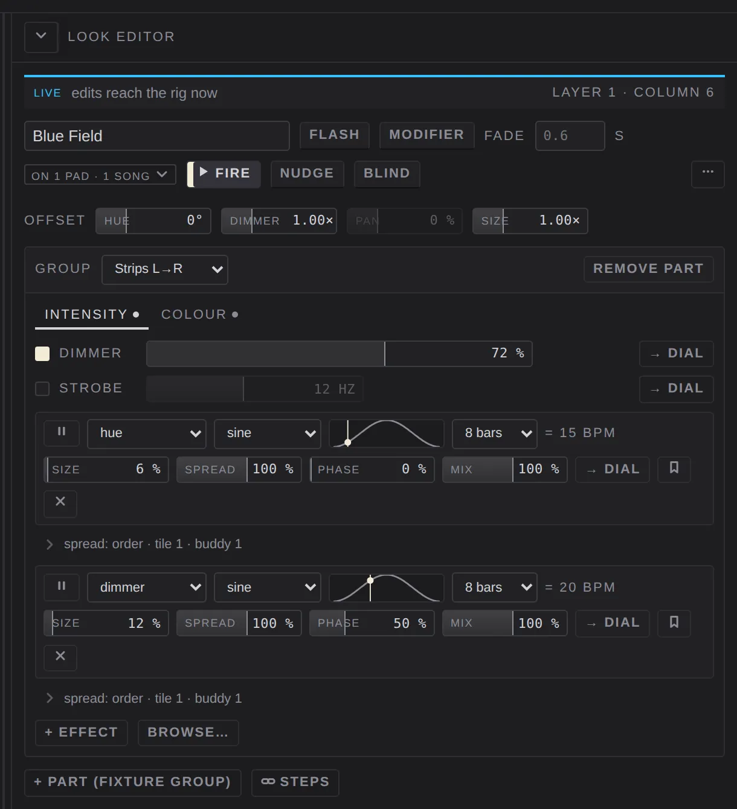The image size is (737, 809).
Task: Toggle the Flash button
Action: click(x=334, y=135)
